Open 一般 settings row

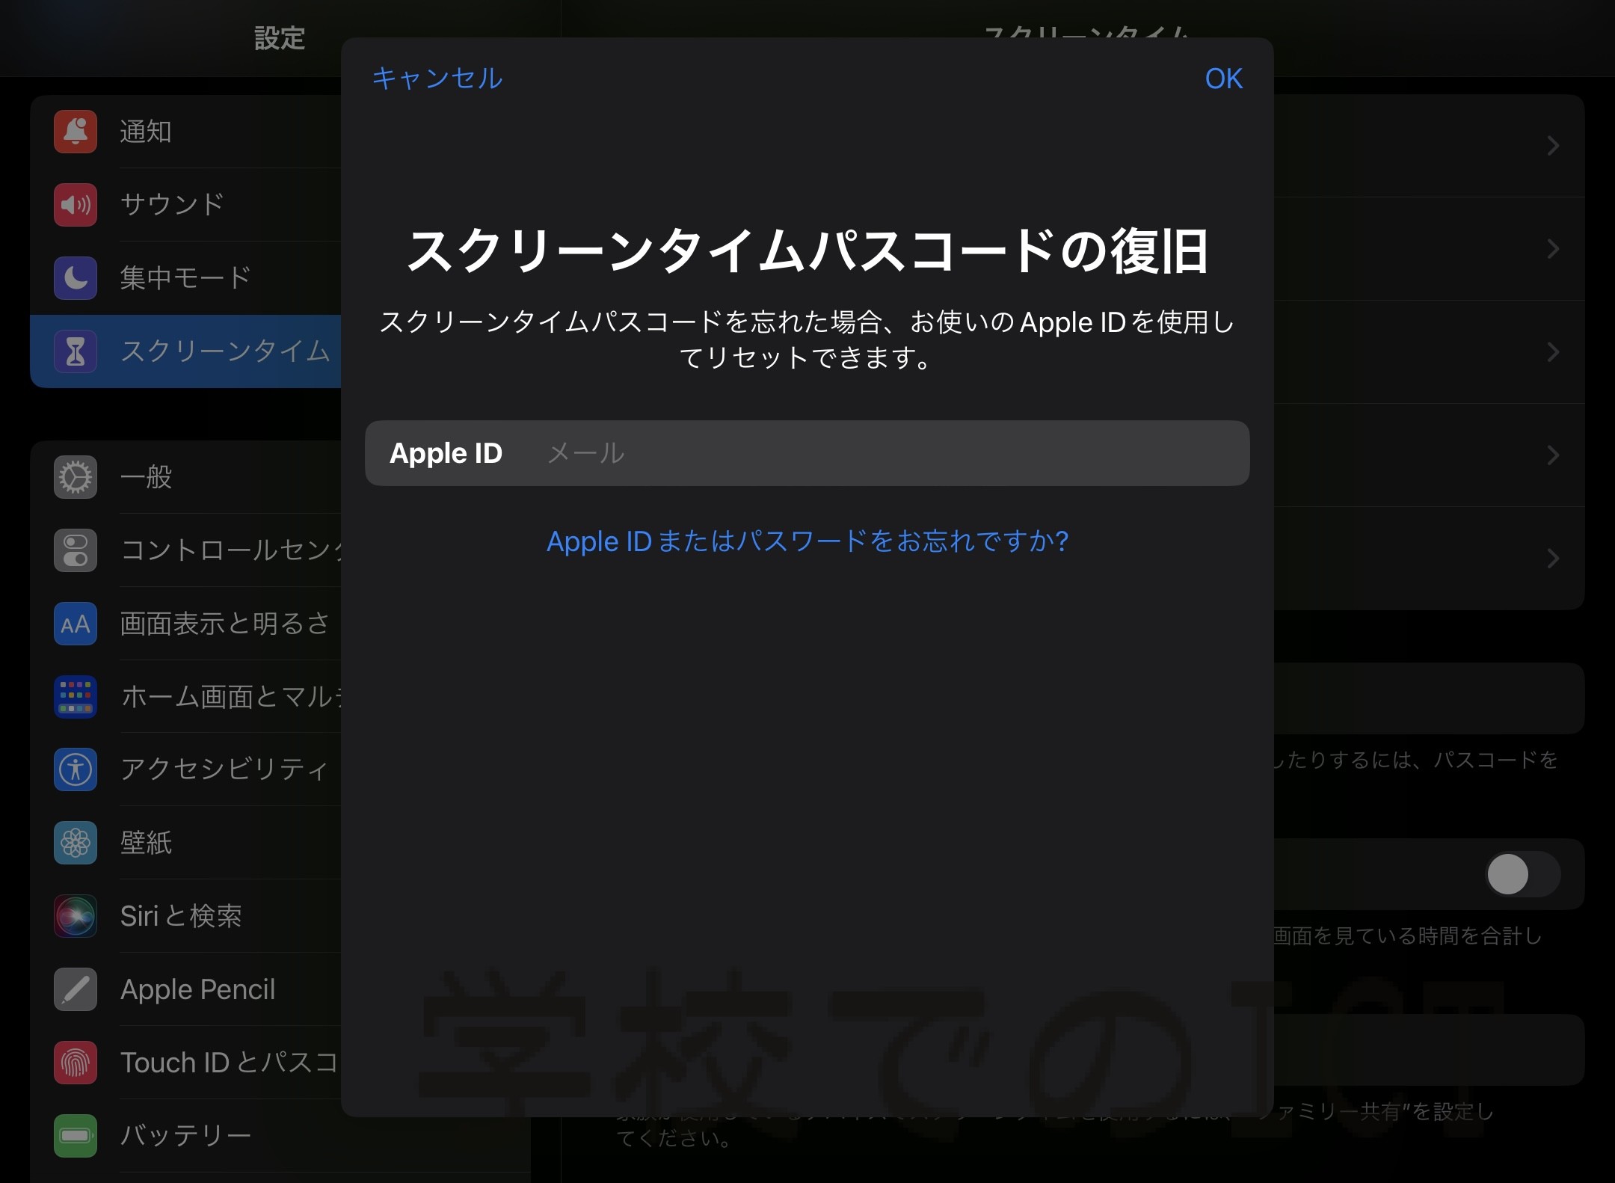tap(185, 477)
